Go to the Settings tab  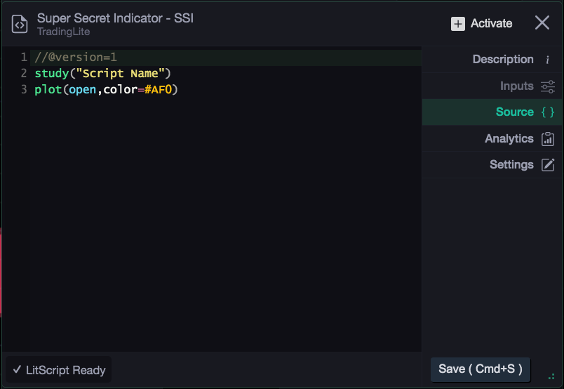(492, 164)
